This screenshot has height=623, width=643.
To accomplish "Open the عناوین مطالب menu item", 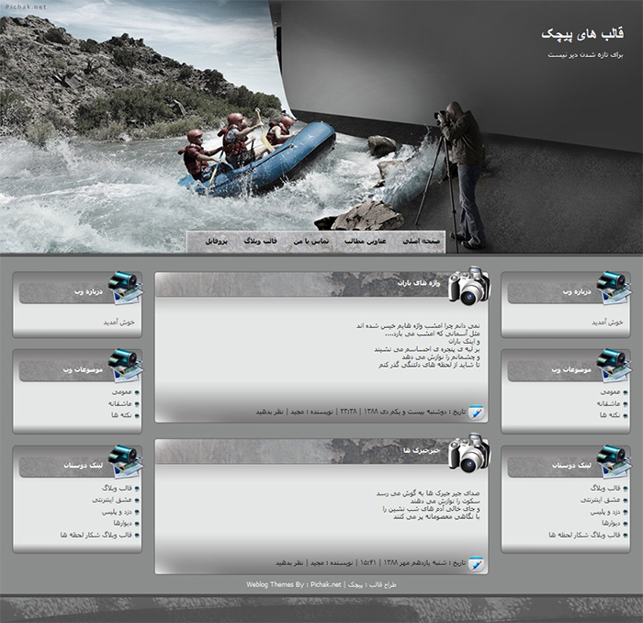I will pyautogui.click(x=365, y=241).
